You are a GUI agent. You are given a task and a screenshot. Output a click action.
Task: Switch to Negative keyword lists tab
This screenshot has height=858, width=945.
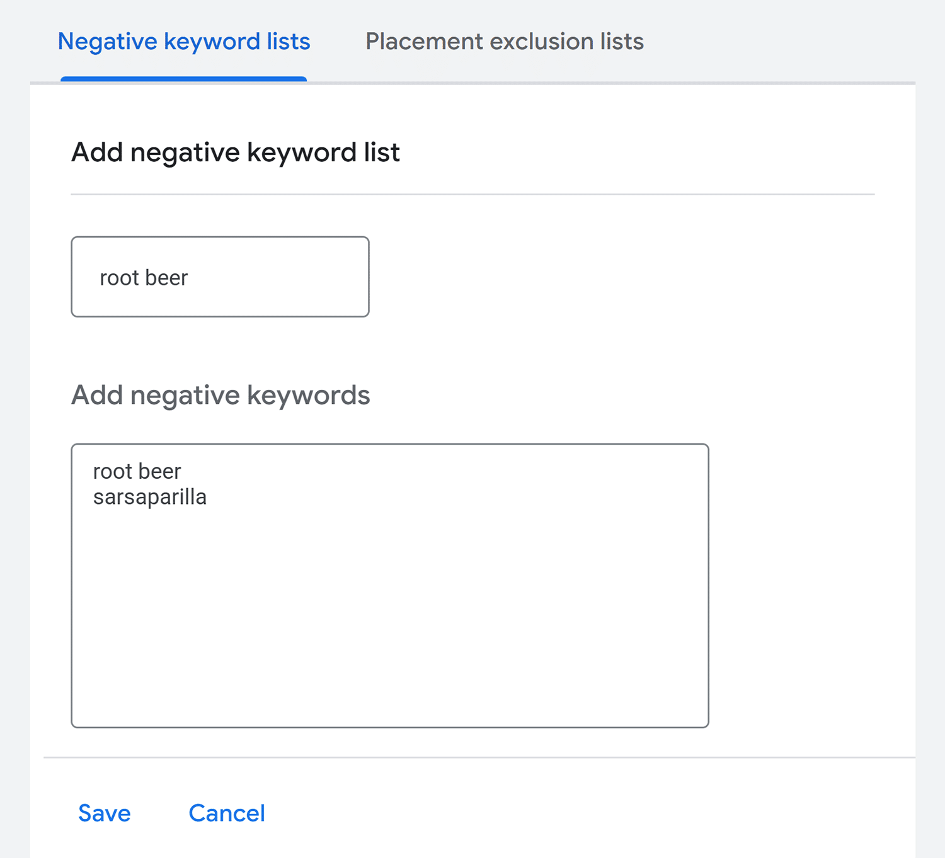coord(184,42)
